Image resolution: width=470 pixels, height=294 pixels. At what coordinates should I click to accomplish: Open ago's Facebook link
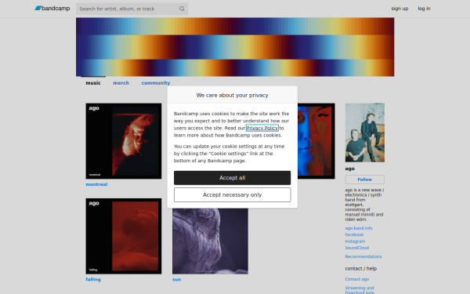pyautogui.click(x=354, y=234)
